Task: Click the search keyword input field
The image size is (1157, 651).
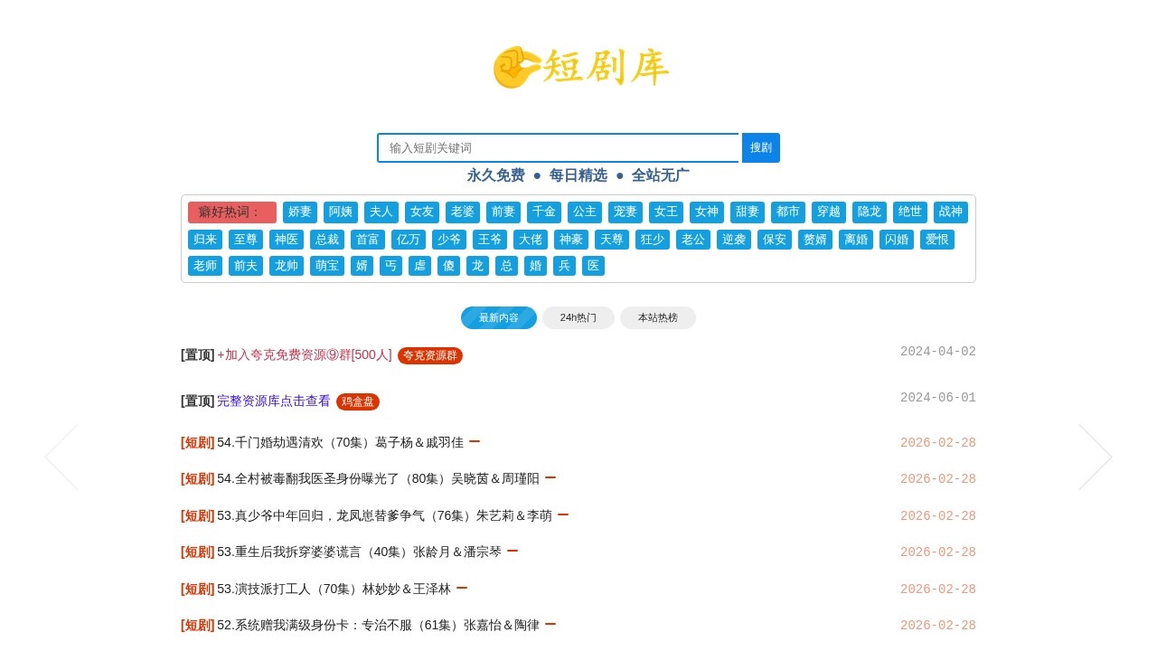Action: coord(558,147)
